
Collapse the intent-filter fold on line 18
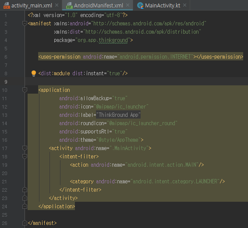(25, 157)
